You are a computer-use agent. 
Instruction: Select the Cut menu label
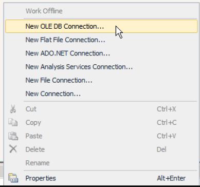pyautogui.click(x=31, y=109)
